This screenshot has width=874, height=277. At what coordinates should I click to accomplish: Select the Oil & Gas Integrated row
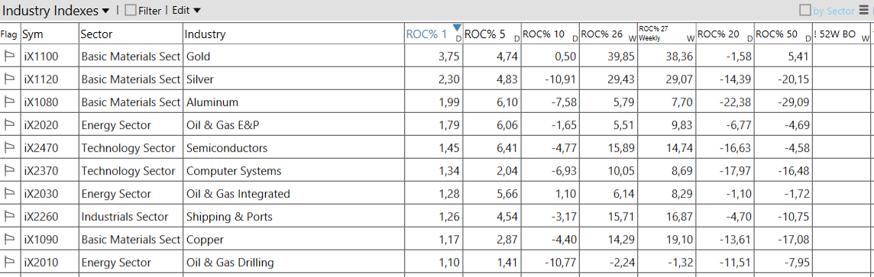(x=435, y=194)
